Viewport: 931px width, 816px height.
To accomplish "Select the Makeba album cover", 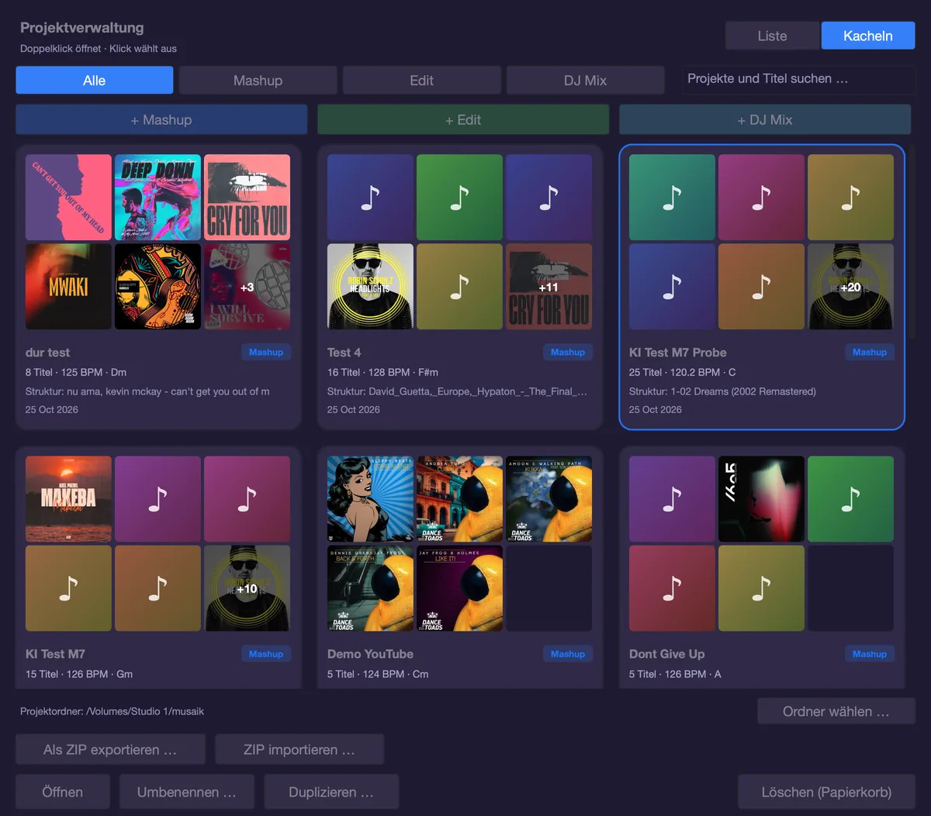I will tap(68, 499).
